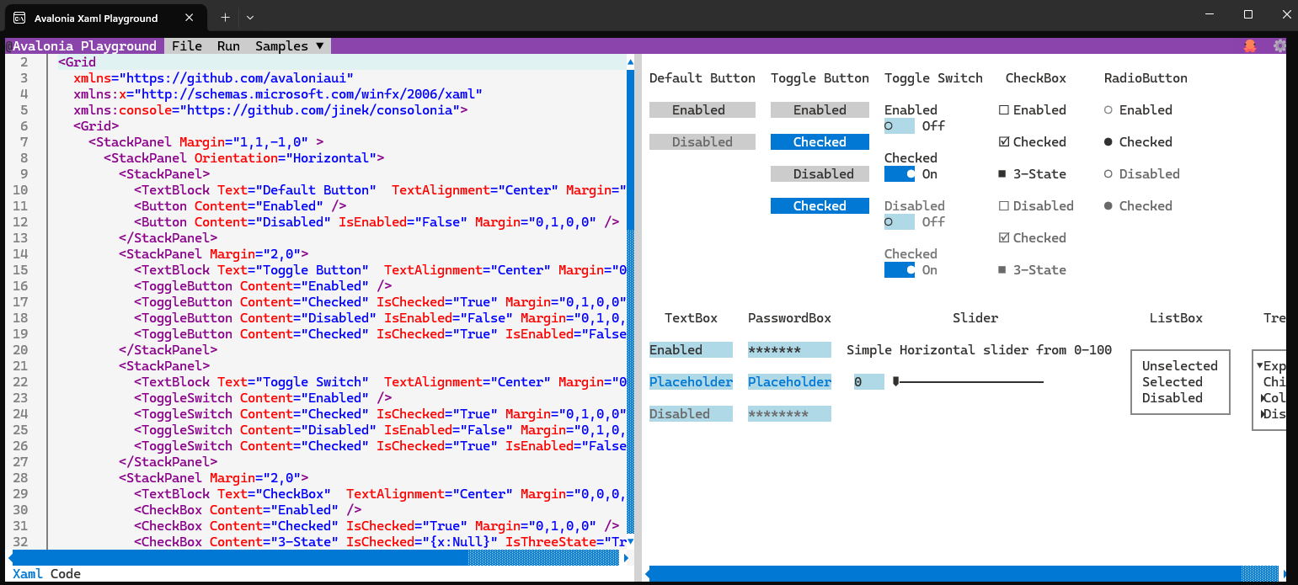Click the Disabled default button
This screenshot has height=585, width=1298.
702,142
